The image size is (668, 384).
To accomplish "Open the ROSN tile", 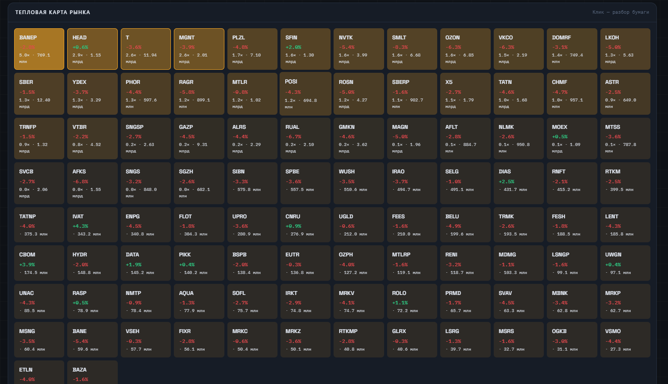I will pos(359,94).
